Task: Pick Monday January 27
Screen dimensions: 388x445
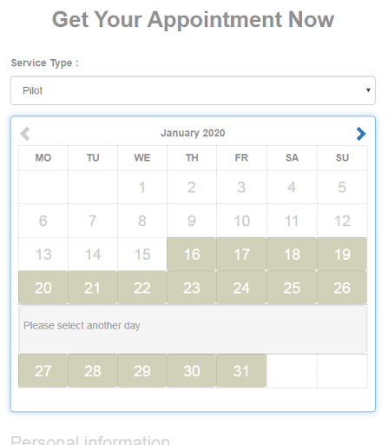Action: (x=43, y=371)
